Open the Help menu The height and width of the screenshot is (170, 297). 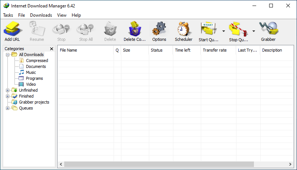tap(76, 15)
